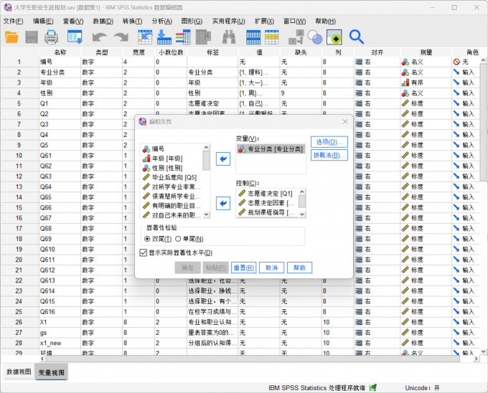Click the main grid horizontal scrollbar track

253,359
